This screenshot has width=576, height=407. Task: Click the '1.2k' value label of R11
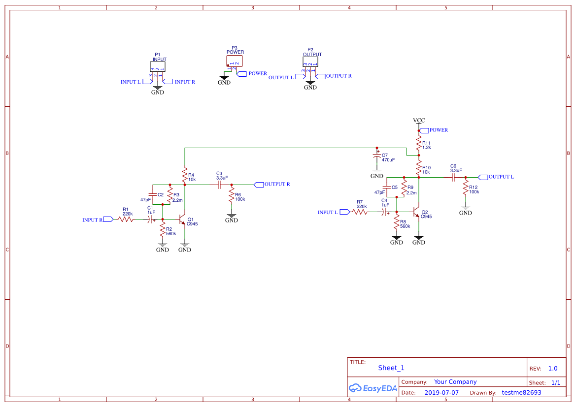pyautogui.click(x=427, y=148)
